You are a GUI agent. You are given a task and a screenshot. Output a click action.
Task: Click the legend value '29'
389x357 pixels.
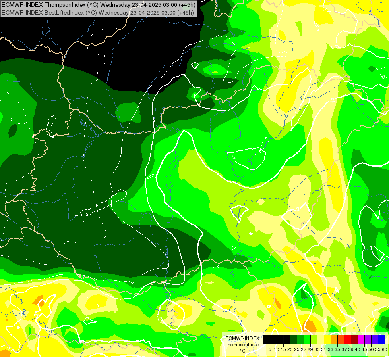[311, 349]
